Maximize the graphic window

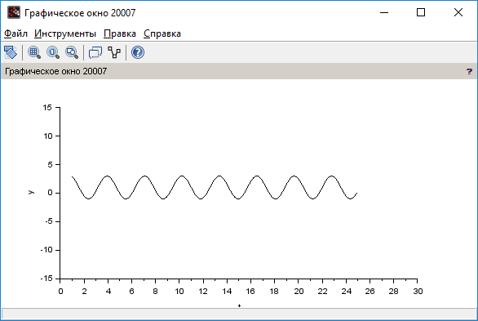click(421, 12)
